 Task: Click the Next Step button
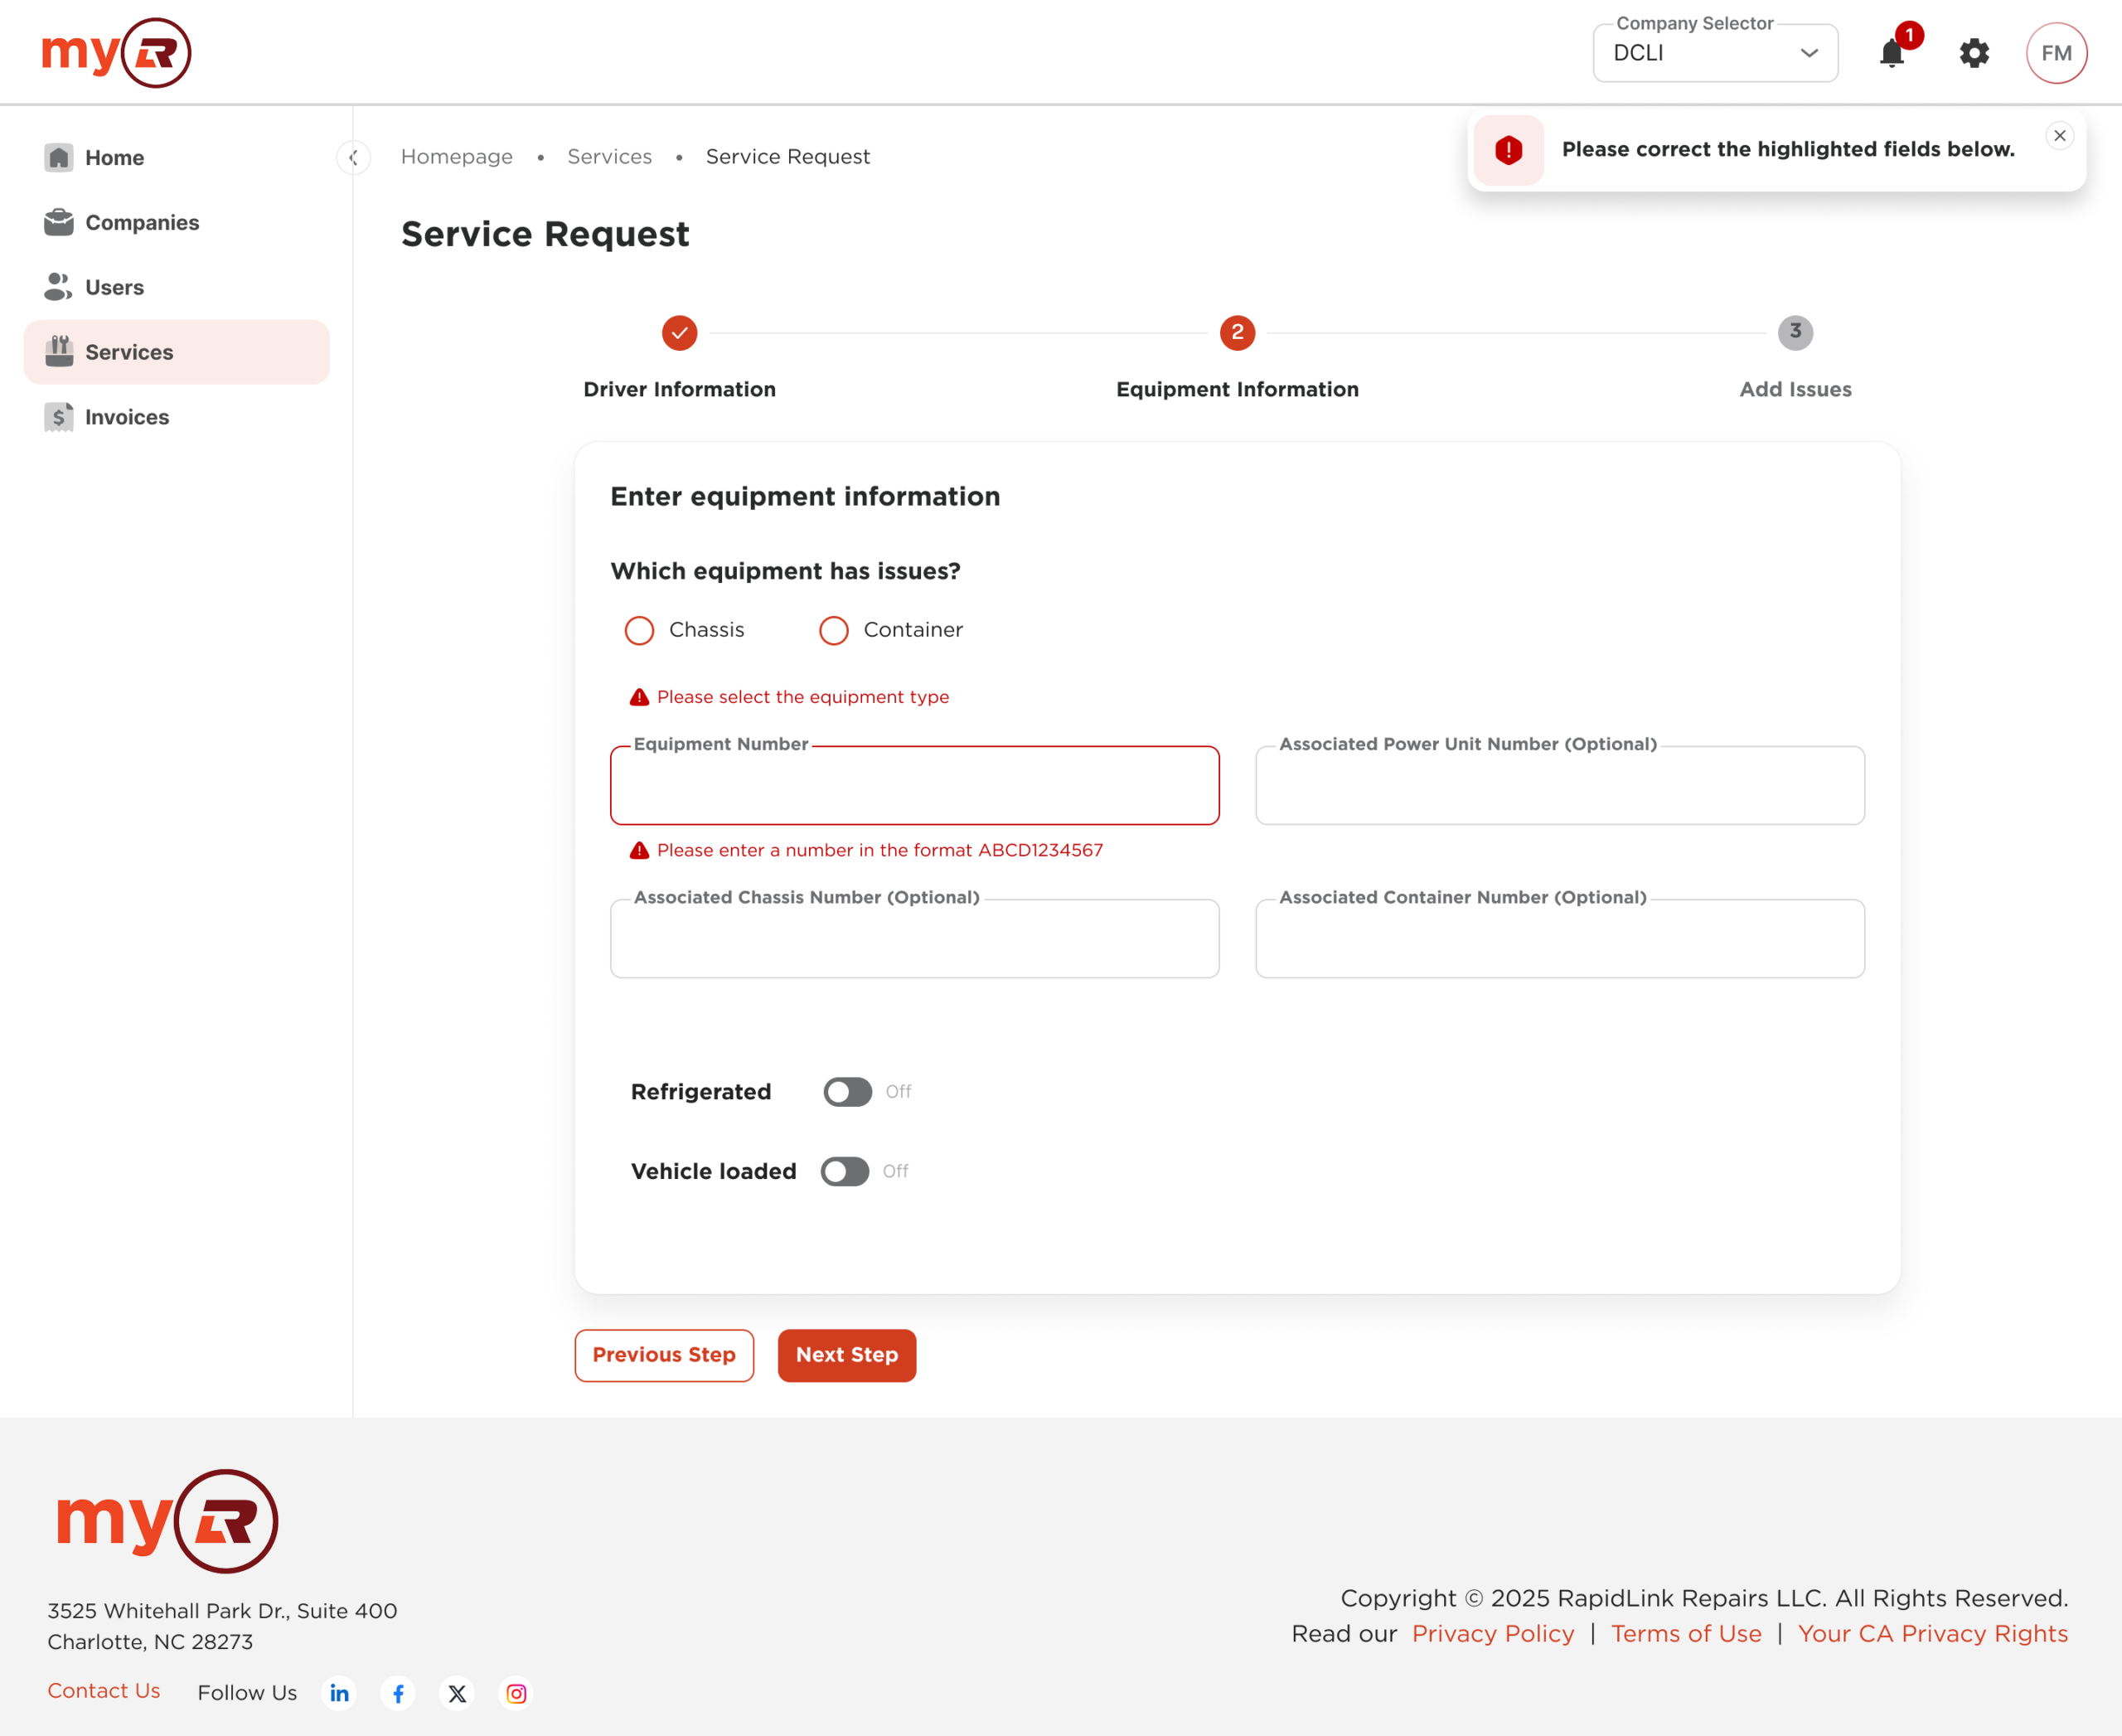coord(846,1355)
